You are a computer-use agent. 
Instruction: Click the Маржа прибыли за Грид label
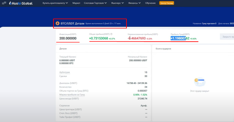(72, 95)
